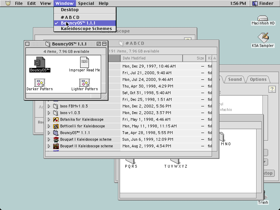Click the 1:56 PM menu bar clock
The image size is (280, 210).
coord(238,3)
